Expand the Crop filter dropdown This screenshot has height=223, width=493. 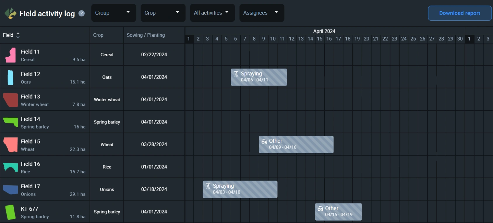[163, 13]
